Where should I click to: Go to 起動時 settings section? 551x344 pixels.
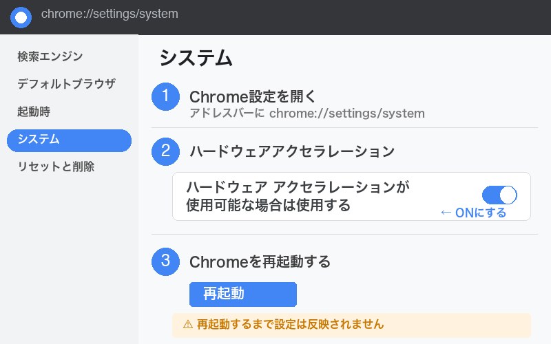[x=34, y=111]
